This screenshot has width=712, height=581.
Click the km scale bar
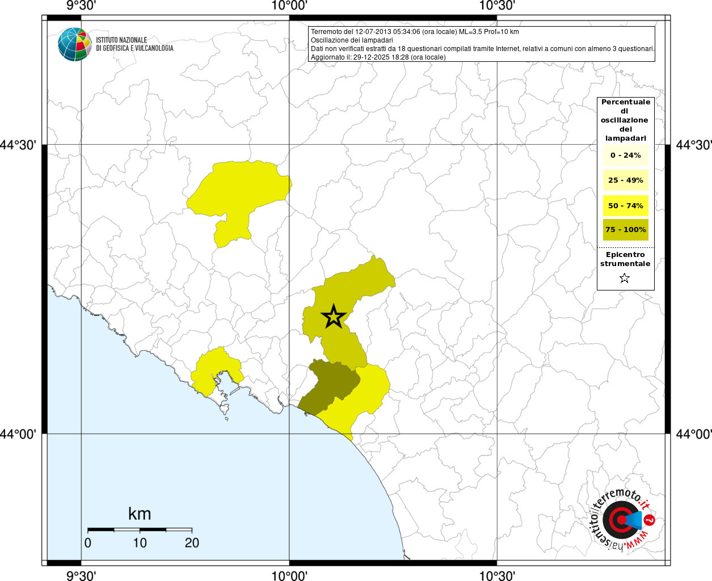pos(140,529)
